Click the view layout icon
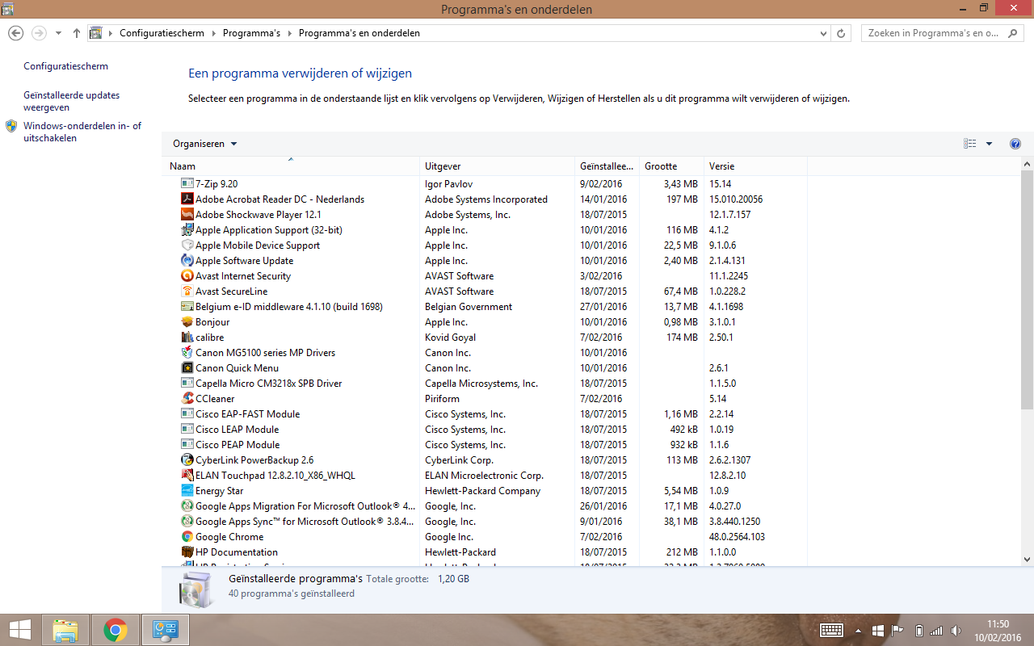The width and height of the screenshot is (1034, 646). pyautogui.click(x=970, y=144)
